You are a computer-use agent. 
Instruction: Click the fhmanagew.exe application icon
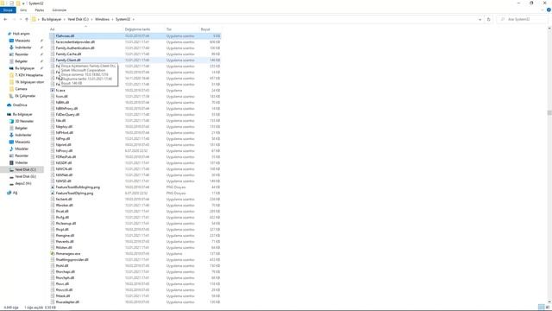[x=53, y=253]
